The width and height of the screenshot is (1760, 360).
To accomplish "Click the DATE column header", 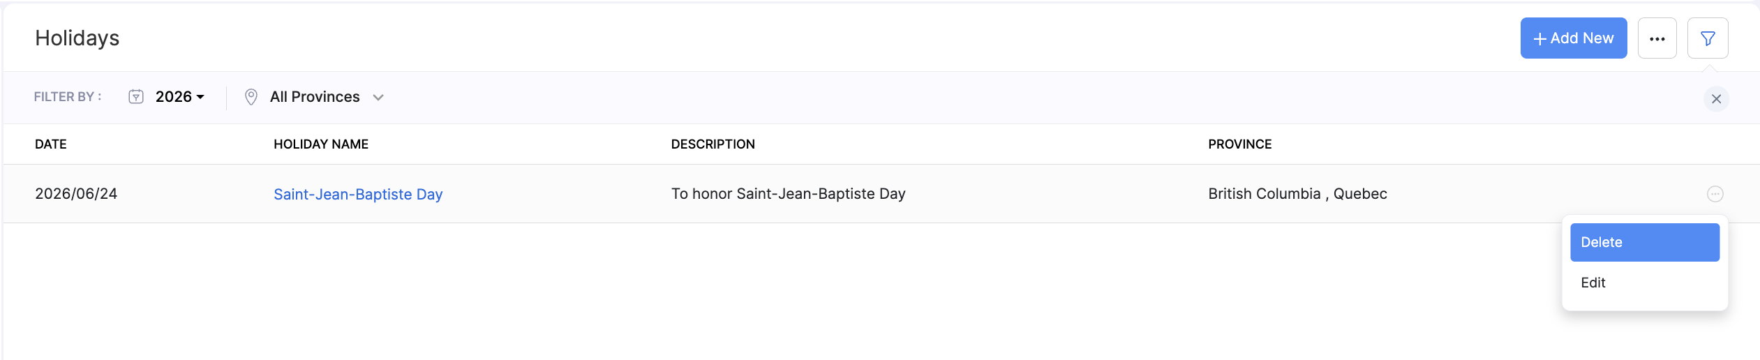I will pos(51,144).
